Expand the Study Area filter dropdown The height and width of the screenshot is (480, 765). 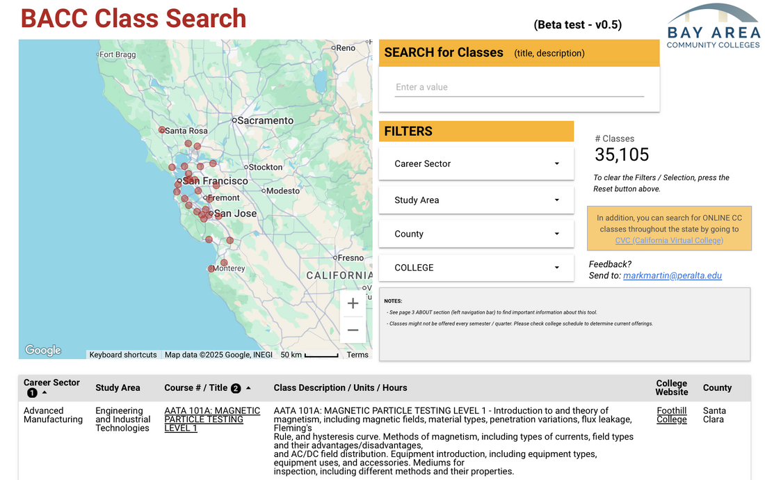(476, 200)
